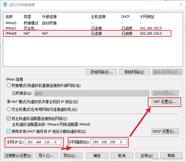
Task: Close the 虚拟网络编辑器 dialog
Action: 181,5
